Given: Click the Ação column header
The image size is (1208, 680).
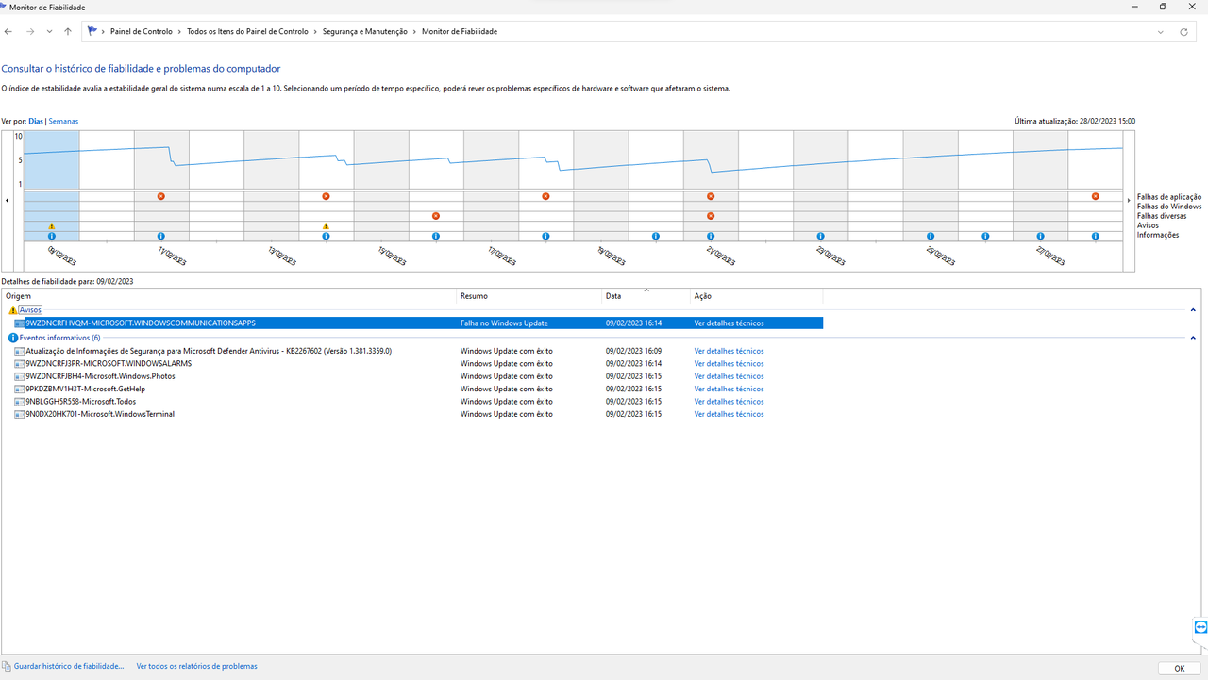Looking at the screenshot, I should (756, 296).
